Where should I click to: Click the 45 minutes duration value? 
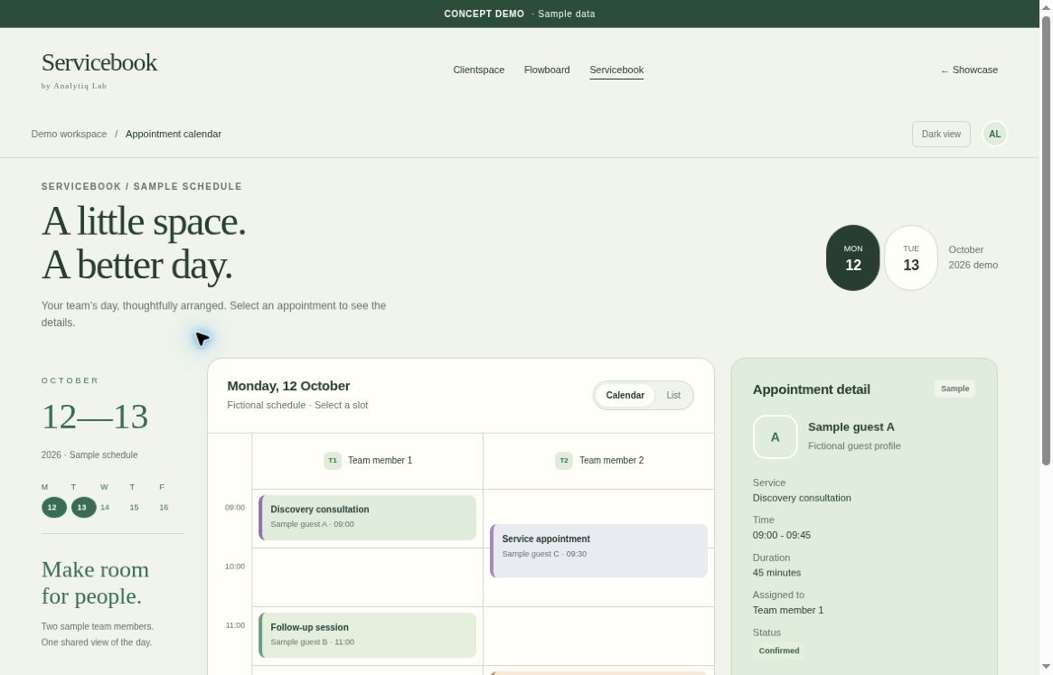[776, 573]
